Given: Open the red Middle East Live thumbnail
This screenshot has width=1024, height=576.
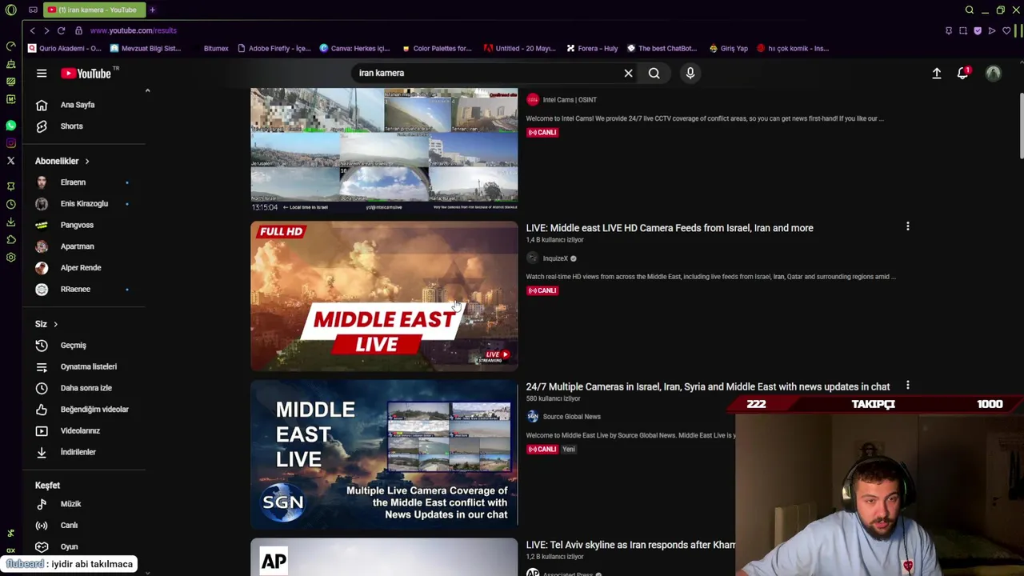Looking at the screenshot, I should pos(384,296).
